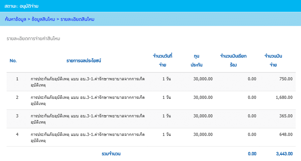
Task: Select row number 3 cell
Action: tap(17, 116)
